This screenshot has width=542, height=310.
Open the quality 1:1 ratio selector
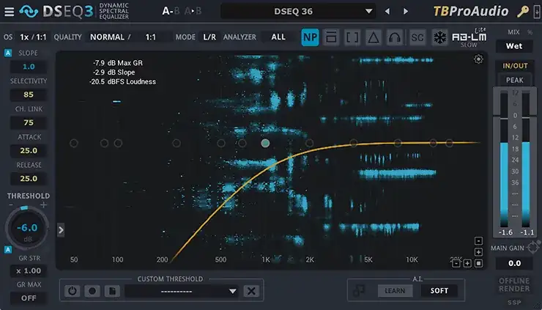point(151,37)
